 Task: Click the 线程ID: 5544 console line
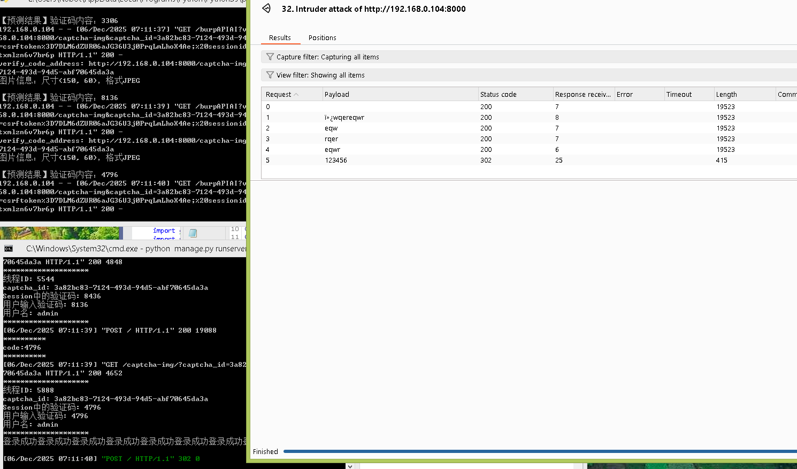[29, 279]
